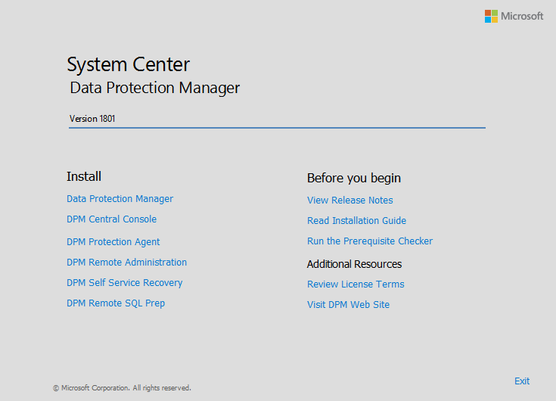The width and height of the screenshot is (556, 401).
Task: Open Review License Terms
Action: 356,284
